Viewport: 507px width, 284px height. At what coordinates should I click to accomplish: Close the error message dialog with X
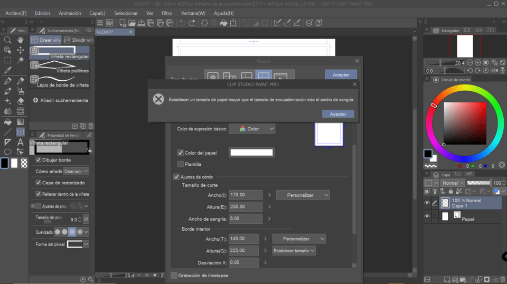(355, 84)
